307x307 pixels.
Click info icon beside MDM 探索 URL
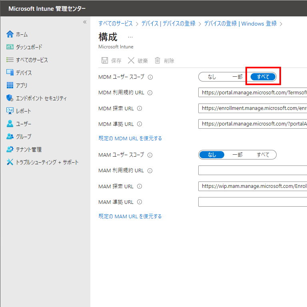tap(140, 108)
